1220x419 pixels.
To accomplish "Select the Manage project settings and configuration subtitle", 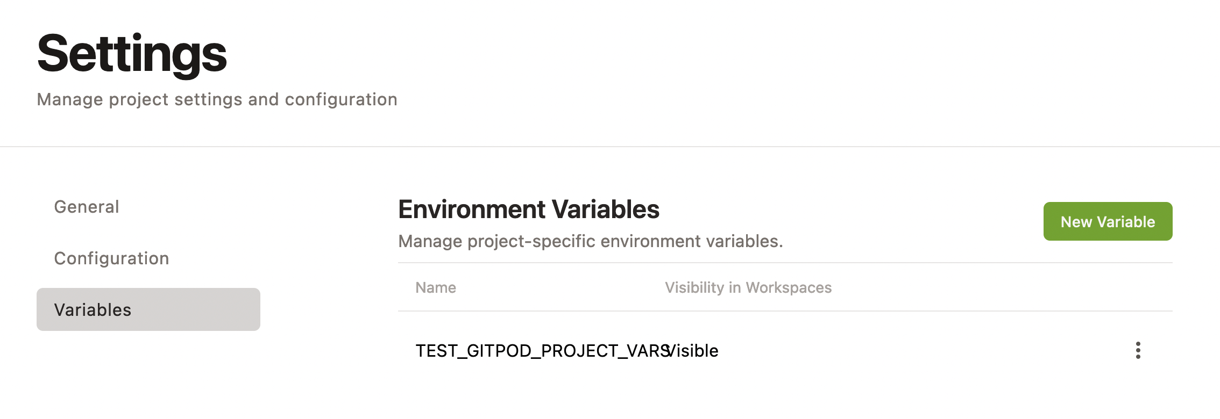I will [x=217, y=99].
